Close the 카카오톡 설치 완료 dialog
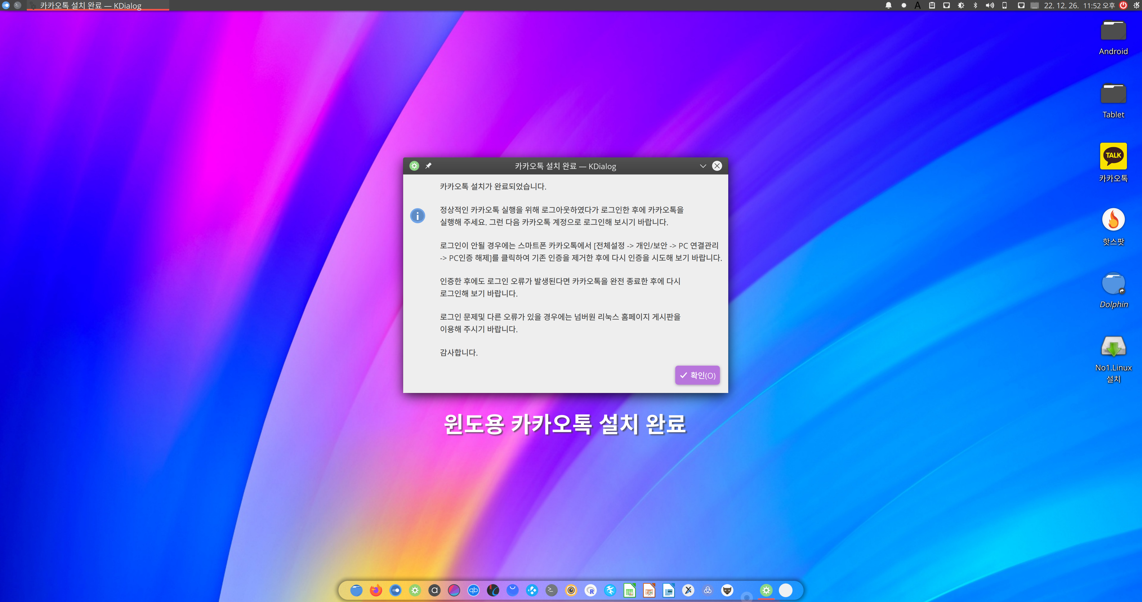Screen dimensions: 1142x602 click(717, 166)
